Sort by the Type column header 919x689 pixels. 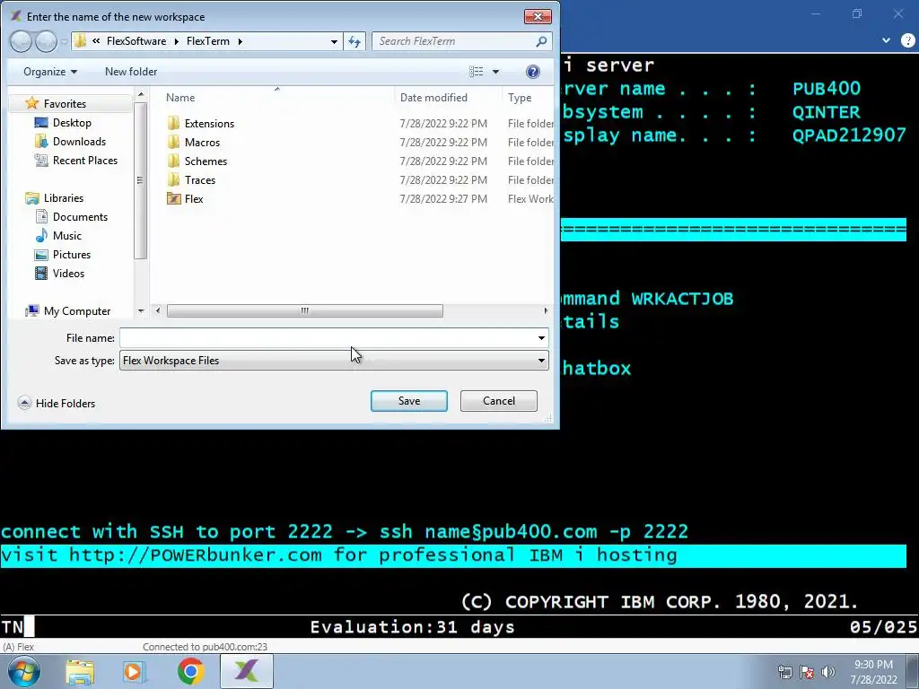pyautogui.click(x=528, y=98)
